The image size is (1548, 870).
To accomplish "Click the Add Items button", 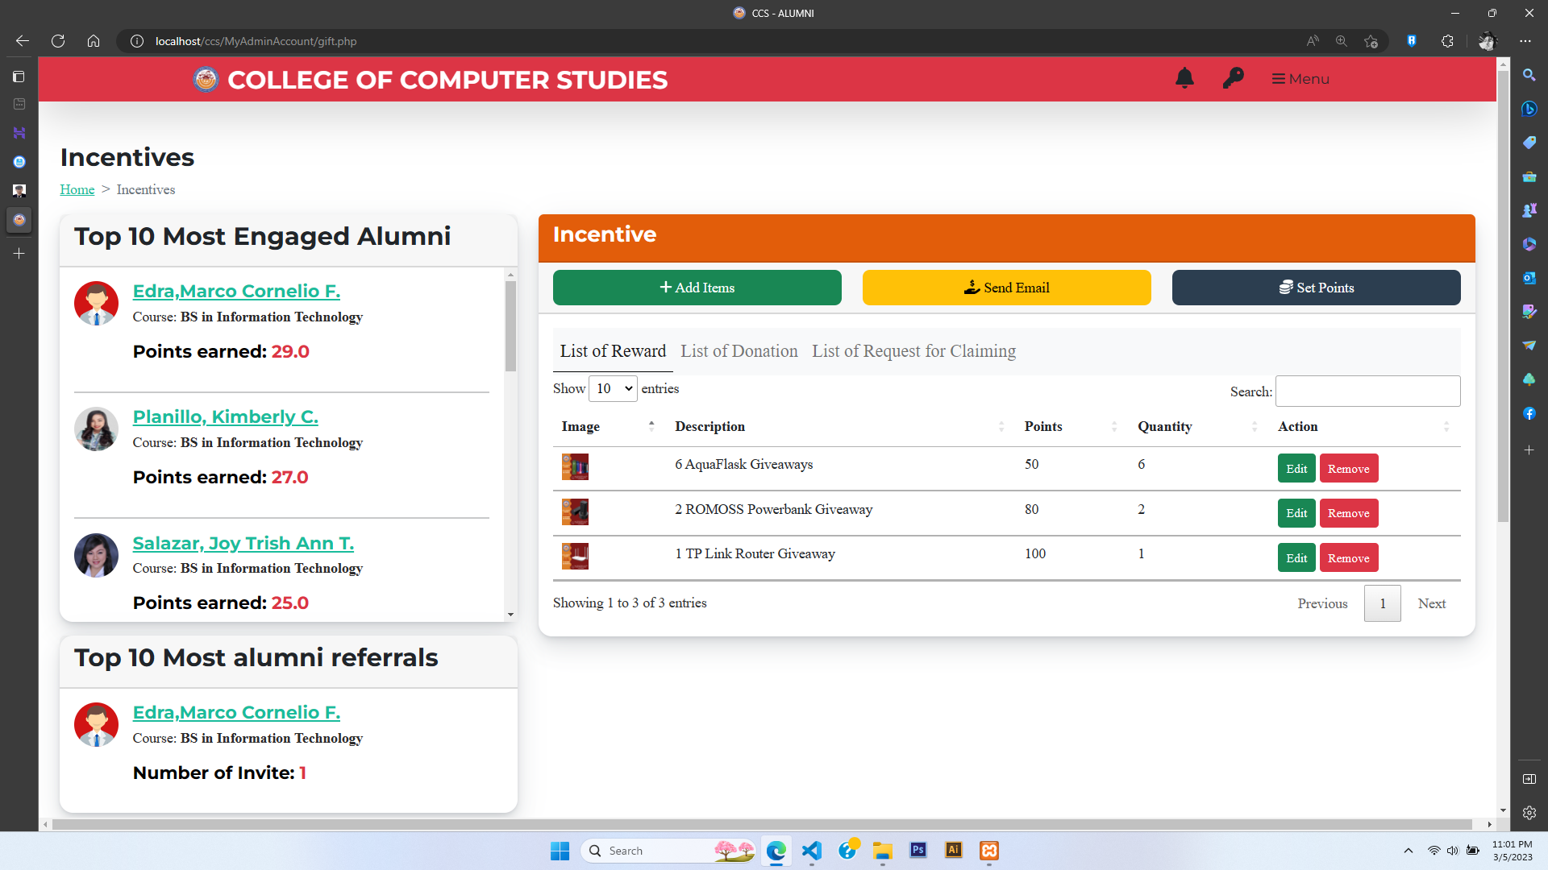I will (x=697, y=288).
